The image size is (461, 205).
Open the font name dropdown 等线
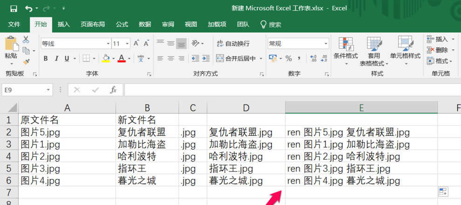75,44
